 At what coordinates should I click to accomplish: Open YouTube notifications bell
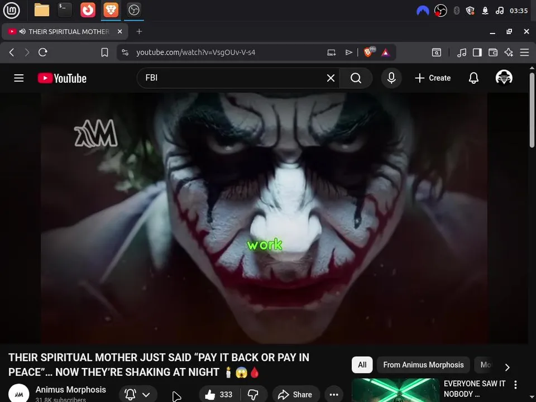473,78
